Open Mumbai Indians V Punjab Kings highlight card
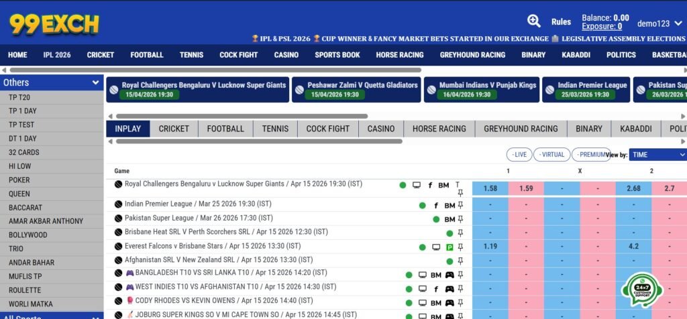The width and height of the screenshot is (687, 319). point(480,90)
